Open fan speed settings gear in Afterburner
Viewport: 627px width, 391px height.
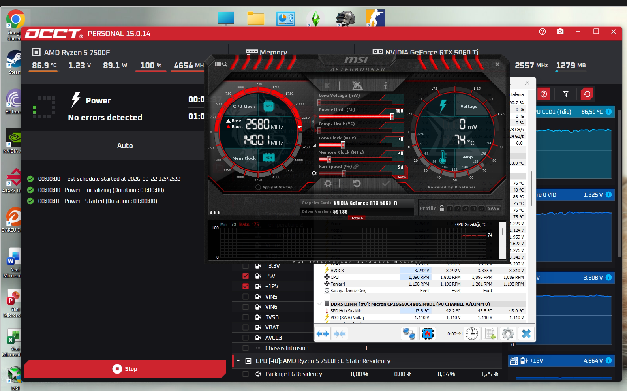point(314,173)
